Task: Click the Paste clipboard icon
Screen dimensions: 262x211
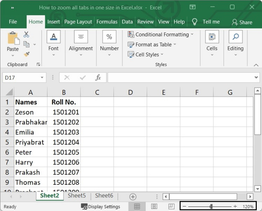Action: coord(13,38)
